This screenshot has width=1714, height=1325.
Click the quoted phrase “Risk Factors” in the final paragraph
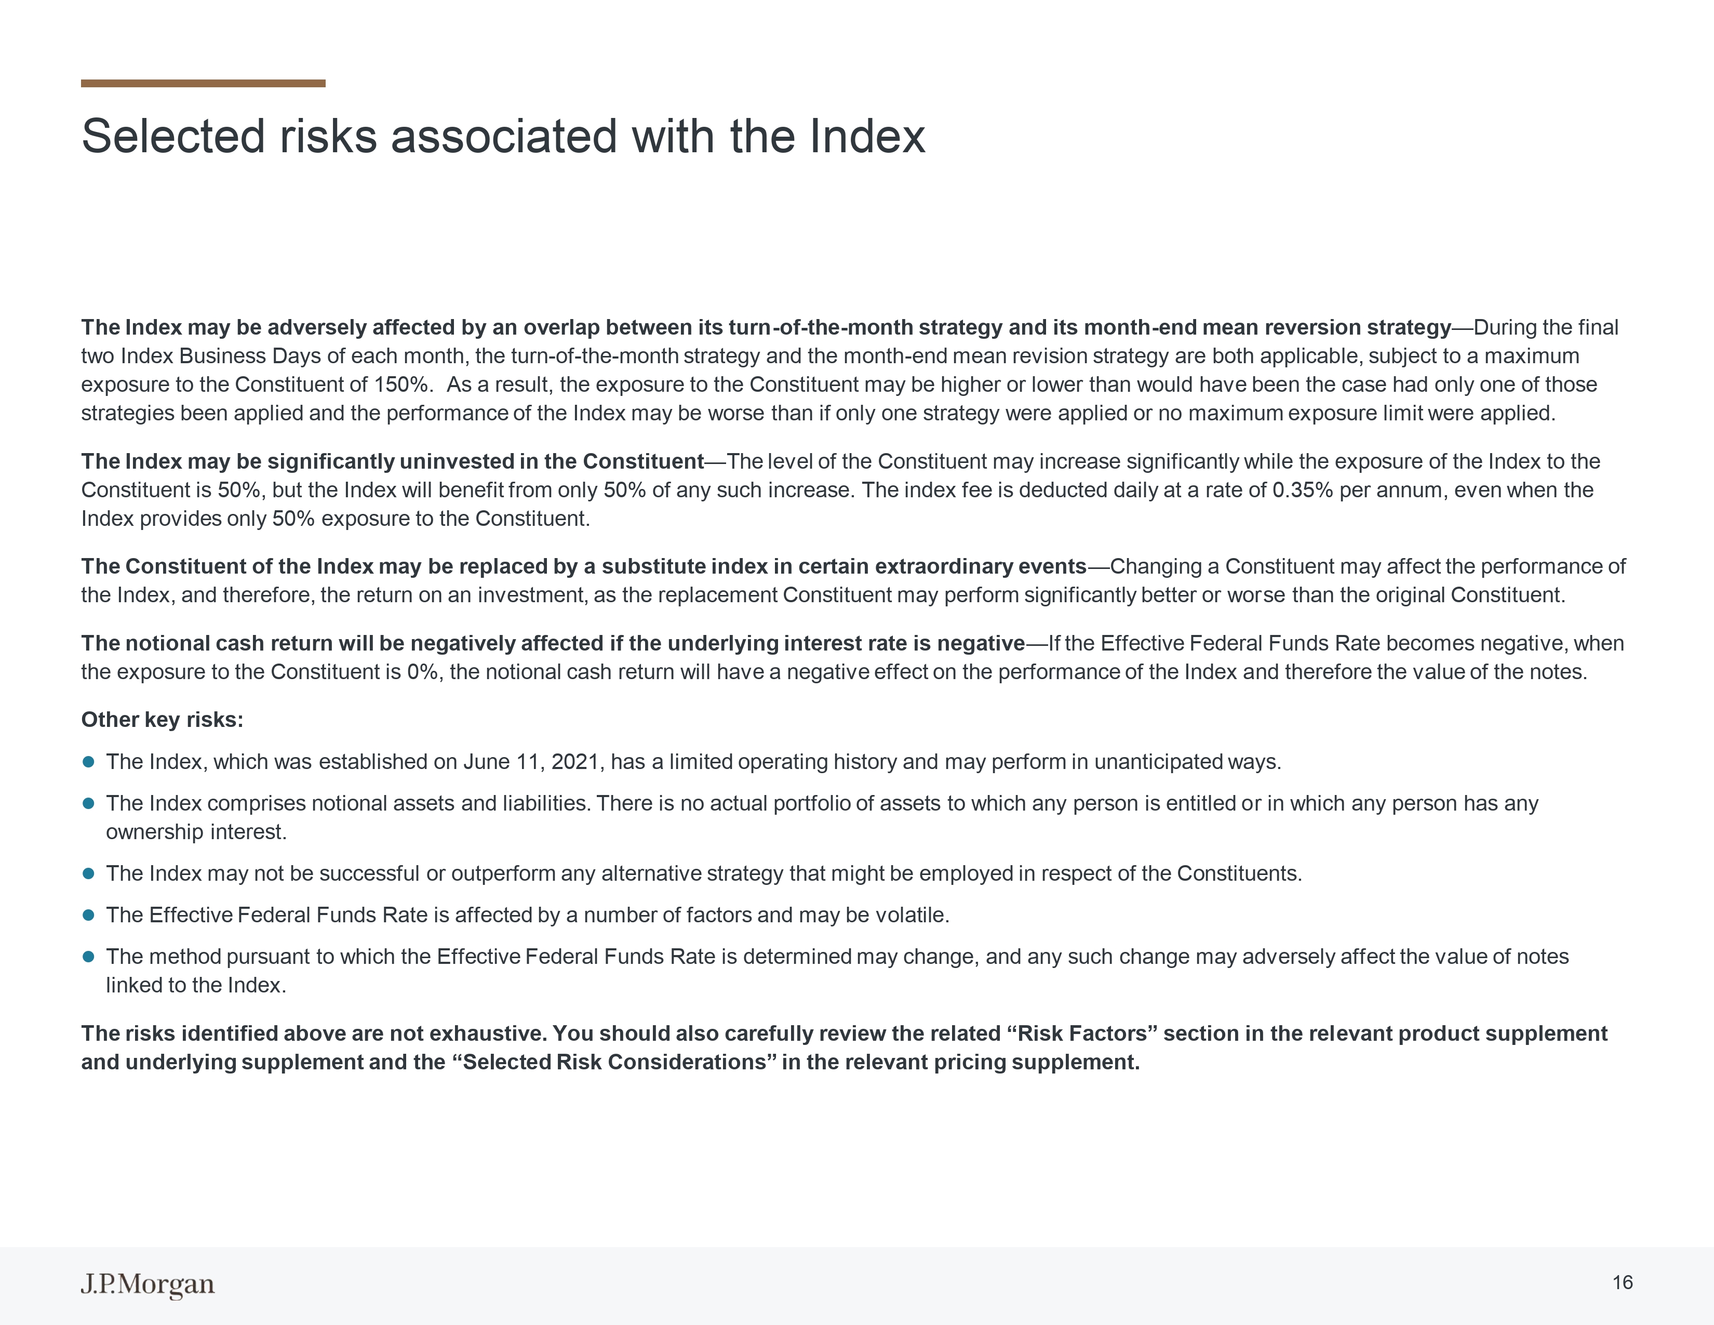click(1081, 1034)
